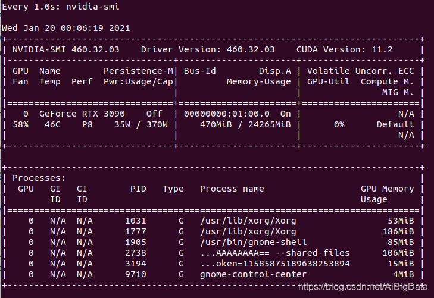Viewport: 434px width, 298px height.
Task: Click the gnome-control-center process name
Action: tap(253, 274)
